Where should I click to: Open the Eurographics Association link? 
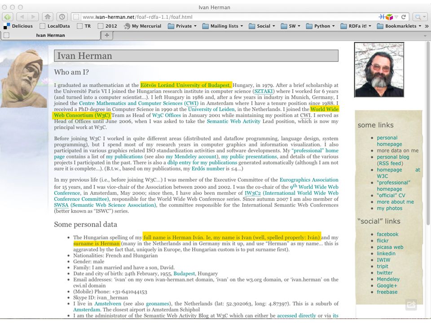(309, 180)
